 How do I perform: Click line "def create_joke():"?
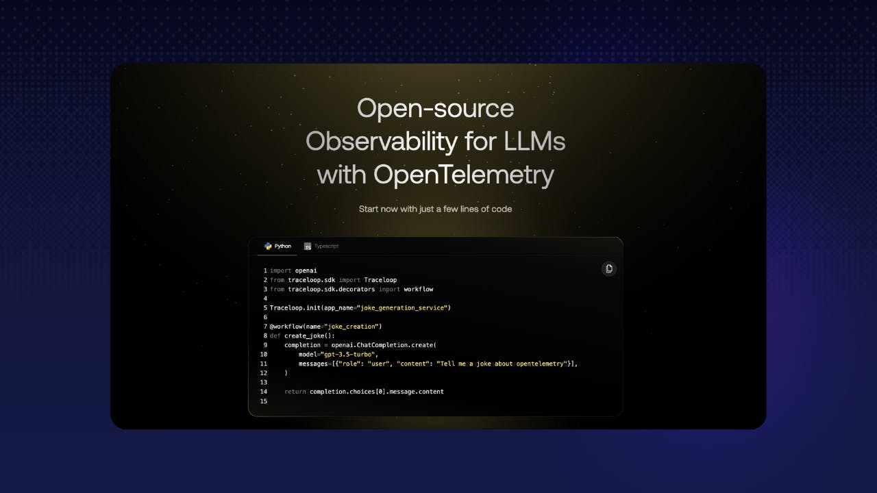pyautogui.click(x=302, y=336)
